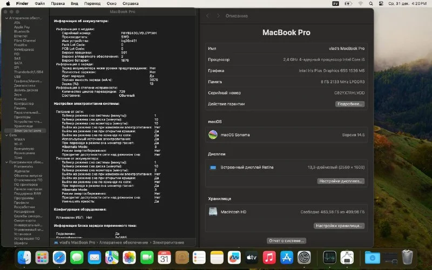The height and width of the screenshot is (270, 432).
Task: Launch Photos app in Dock
Action: (129, 258)
